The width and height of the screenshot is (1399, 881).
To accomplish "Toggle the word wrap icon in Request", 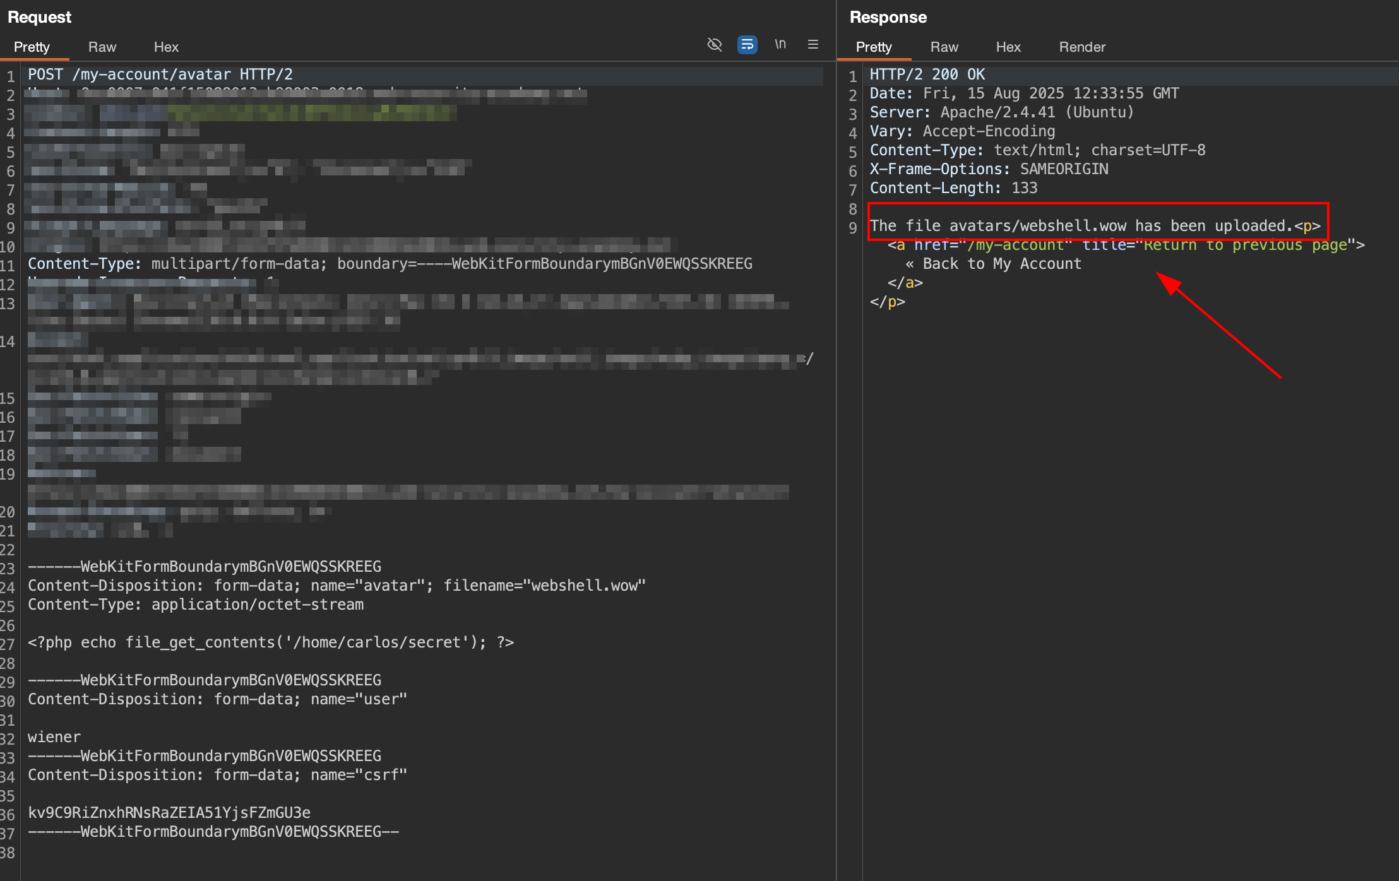I will 747,45.
